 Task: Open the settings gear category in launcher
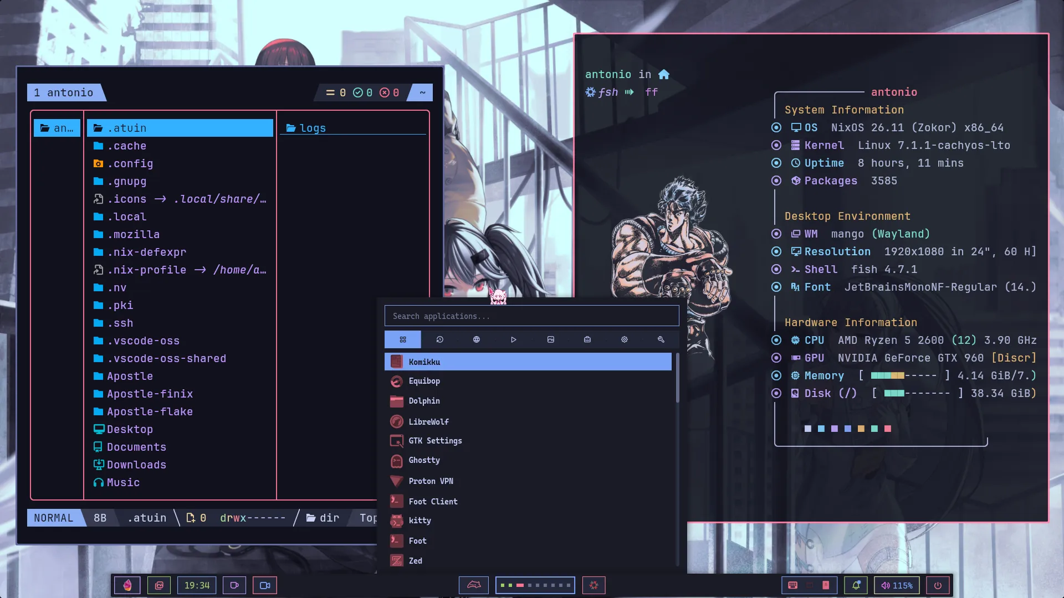pyautogui.click(x=625, y=339)
